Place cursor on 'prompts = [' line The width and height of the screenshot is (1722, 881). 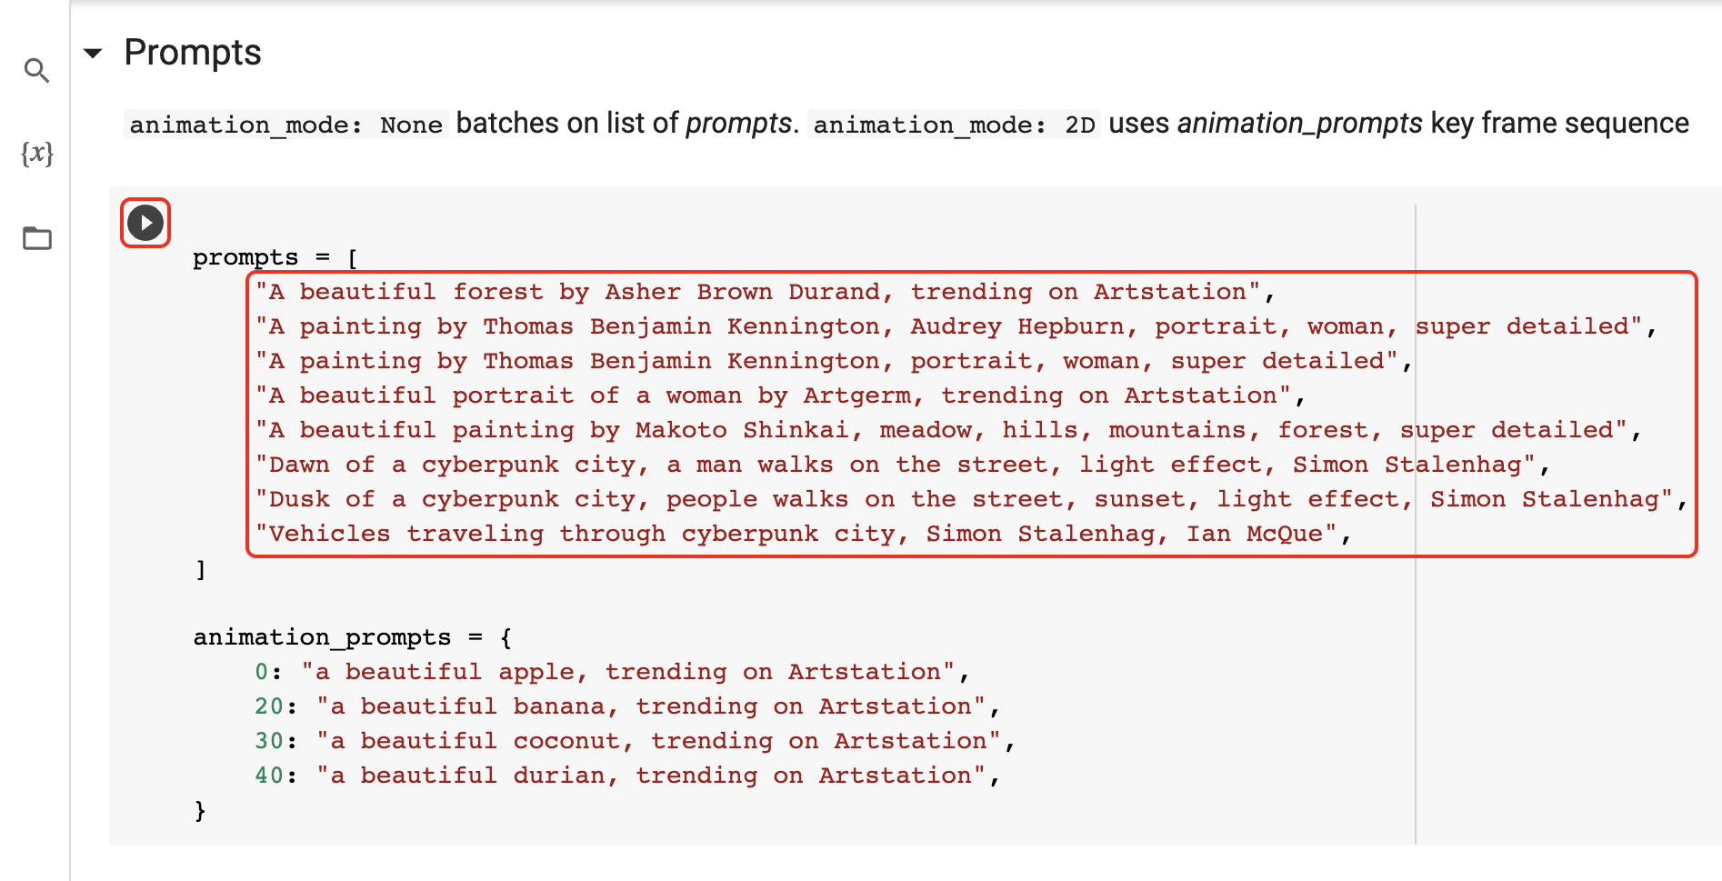click(x=275, y=257)
